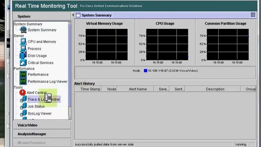The height and width of the screenshot is (147, 261).
Task: Click the 'running' status indicator
Action: [241, 144]
